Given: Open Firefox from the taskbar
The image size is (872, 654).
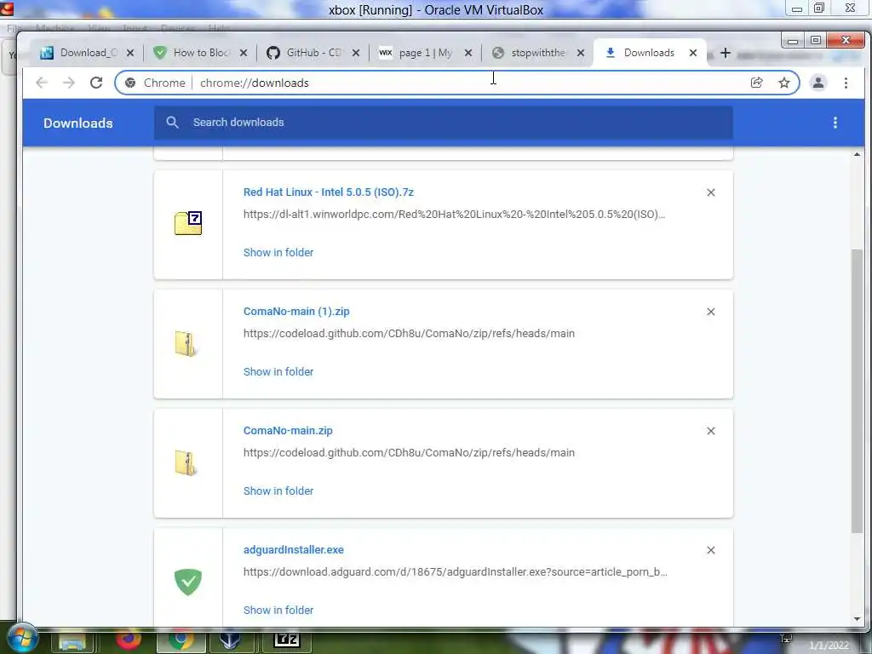Looking at the screenshot, I should (x=129, y=640).
